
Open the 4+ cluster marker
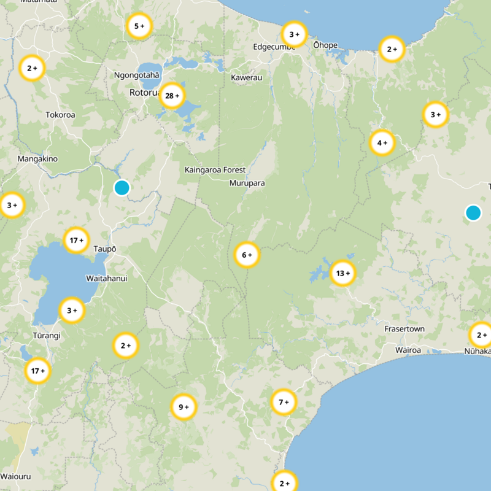(x=382, y=143)
